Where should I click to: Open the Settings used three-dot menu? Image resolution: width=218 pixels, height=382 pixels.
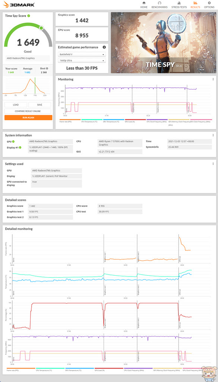(213, 164)
